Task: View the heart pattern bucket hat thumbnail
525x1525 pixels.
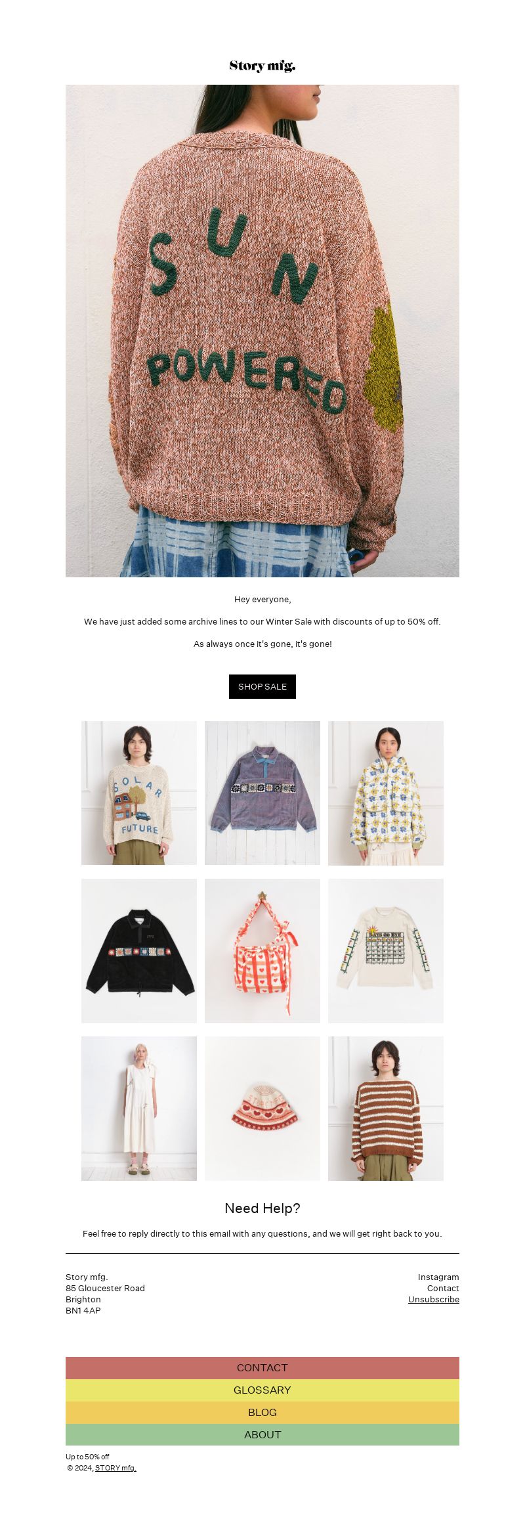Action: (262, 1109)
